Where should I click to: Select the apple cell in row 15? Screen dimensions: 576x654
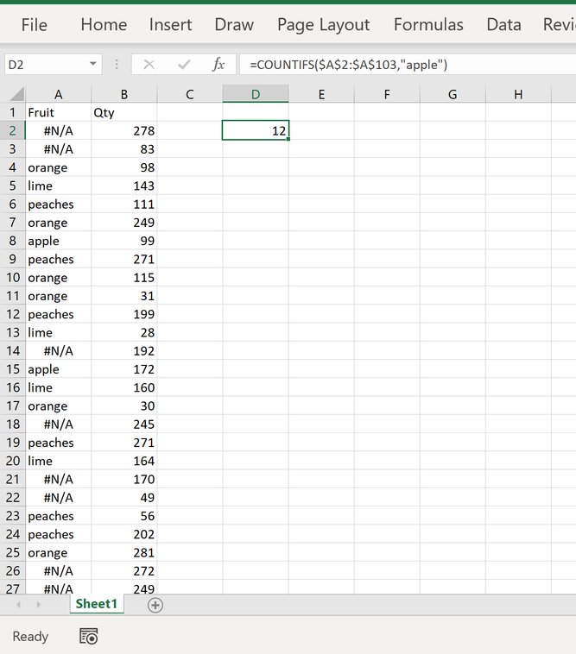pos(59,369)
